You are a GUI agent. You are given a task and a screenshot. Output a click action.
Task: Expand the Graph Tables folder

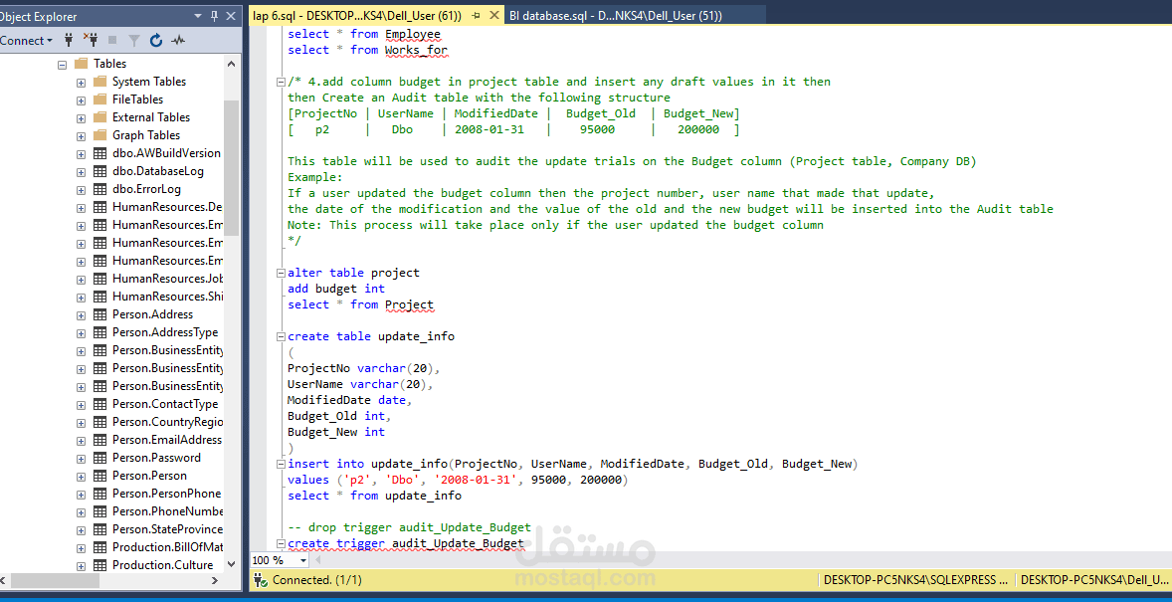(x=81, y=136)
